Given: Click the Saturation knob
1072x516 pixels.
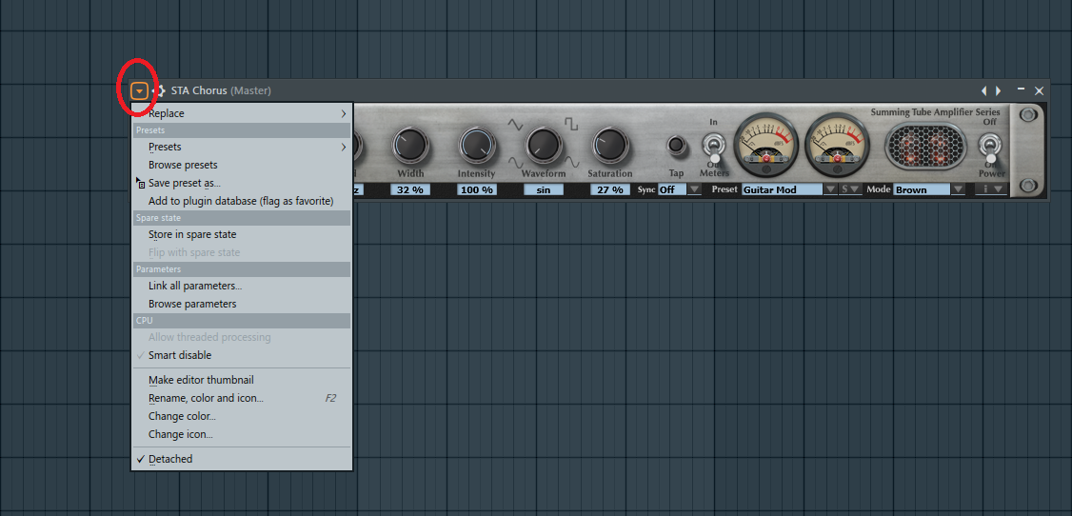Looking at the screenshot, I should tap(610, 144).
